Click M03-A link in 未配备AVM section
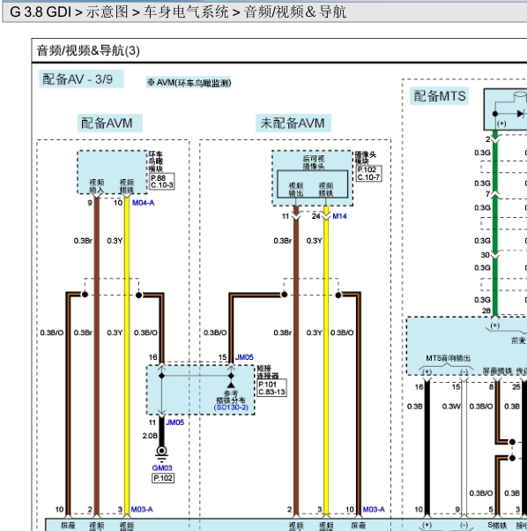The image size is (527, 531). (x=374, y=509)
